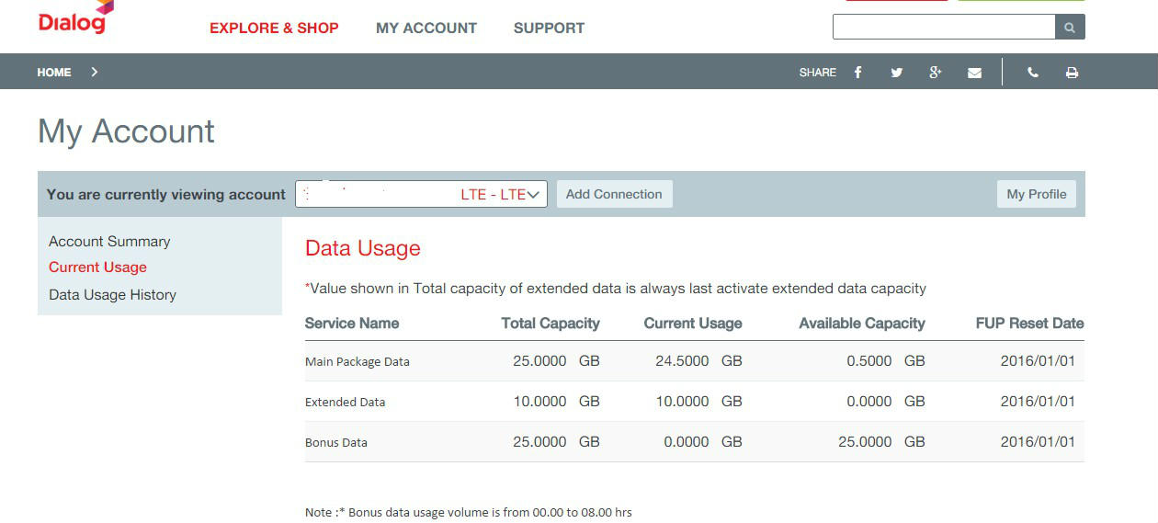Share the page on Twitter
Viewport: 1158px width, 523px height.
(x=896, y=73)
